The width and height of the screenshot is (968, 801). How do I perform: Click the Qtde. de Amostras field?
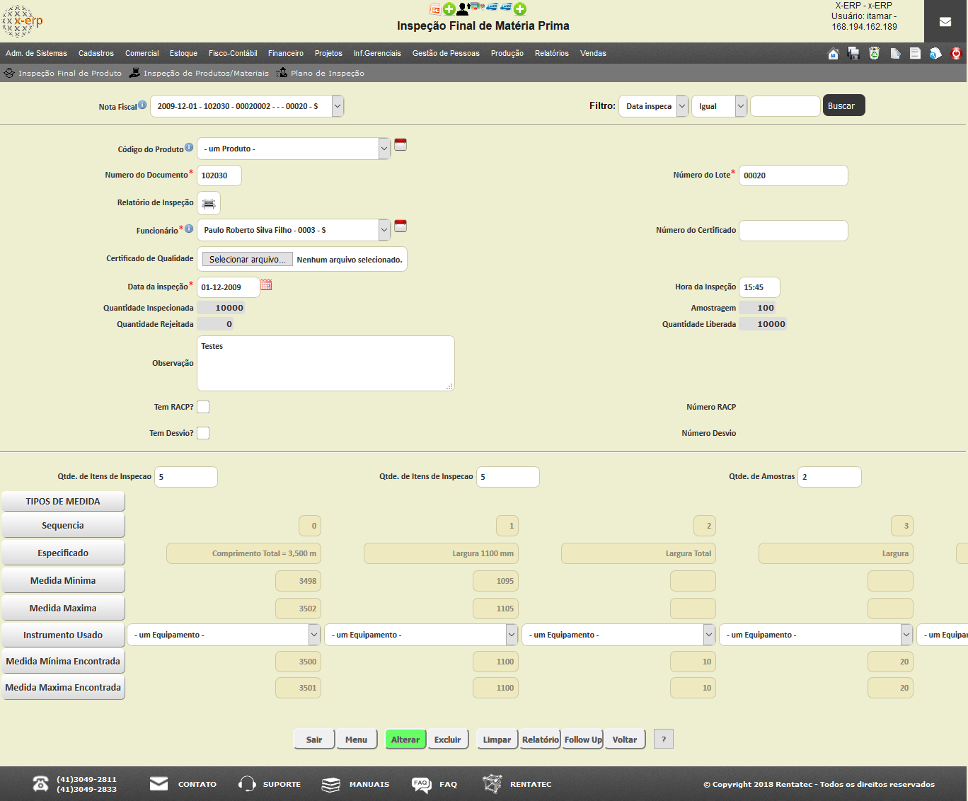[829, 477]
